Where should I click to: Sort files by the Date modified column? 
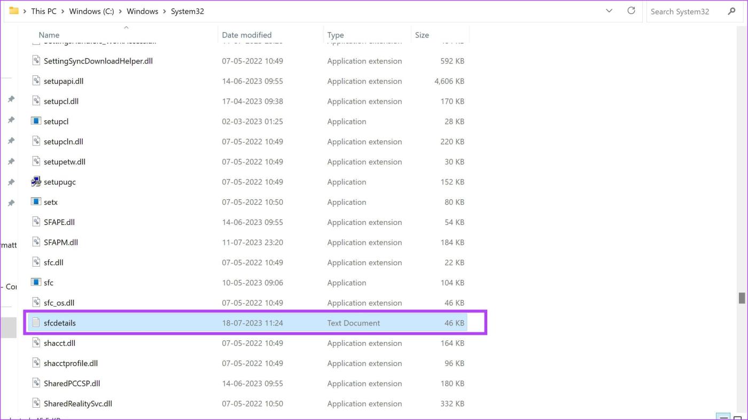[246, 35]
